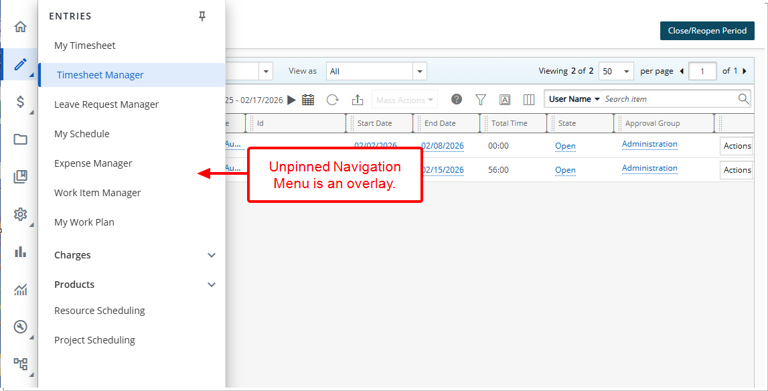Open the Administration approval group link

click(x=649, y=144)
